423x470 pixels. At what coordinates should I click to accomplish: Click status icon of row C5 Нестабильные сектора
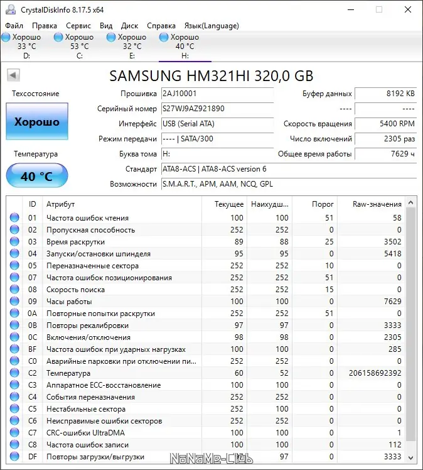(x=14, y=409)
